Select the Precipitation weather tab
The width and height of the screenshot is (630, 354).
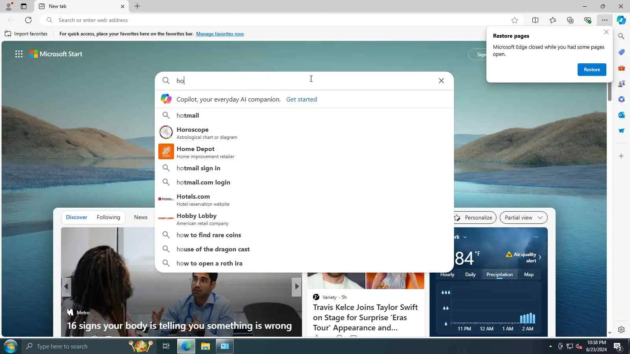pyautogui.click(x=499, y=275)
